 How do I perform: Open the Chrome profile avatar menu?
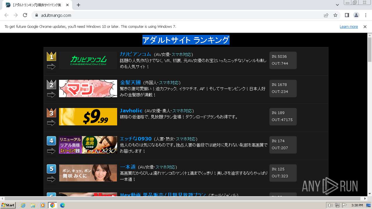pos(356,15)
